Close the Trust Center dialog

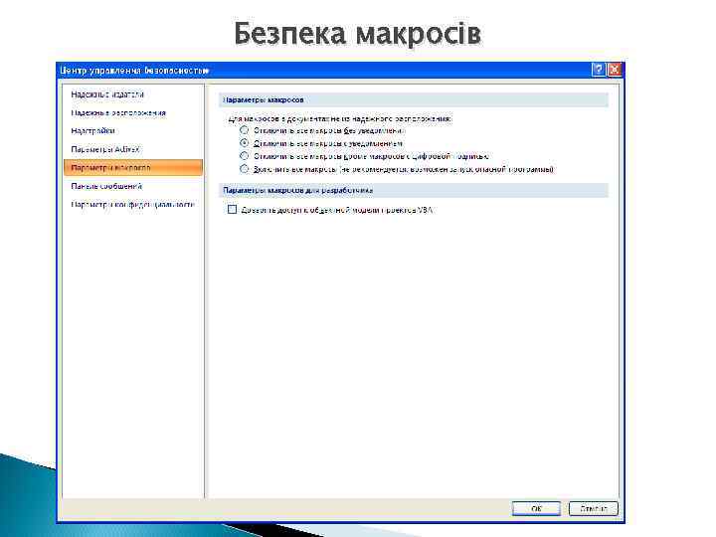(615, 70)
